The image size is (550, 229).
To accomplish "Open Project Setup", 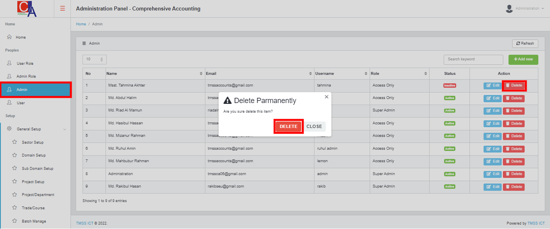I will tap(33, 182).
